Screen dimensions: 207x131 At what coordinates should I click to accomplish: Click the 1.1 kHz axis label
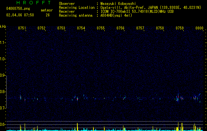coord(3,43)
